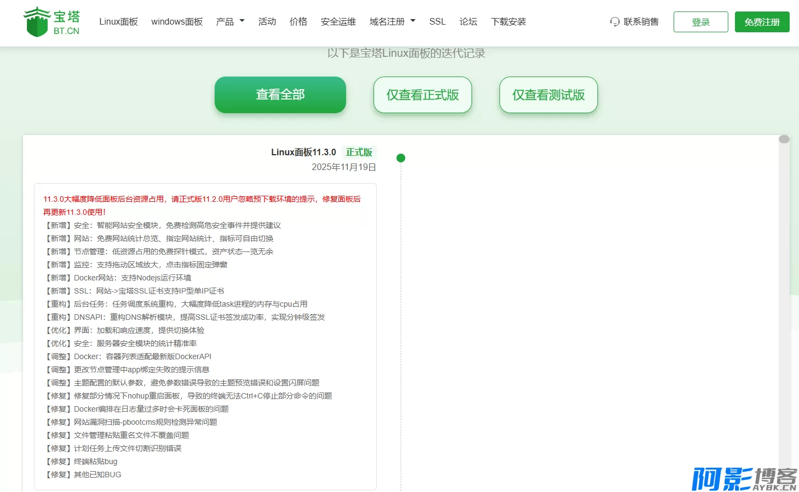Open the SSL nav link
799x492 pixels.
tap(437, 22)
